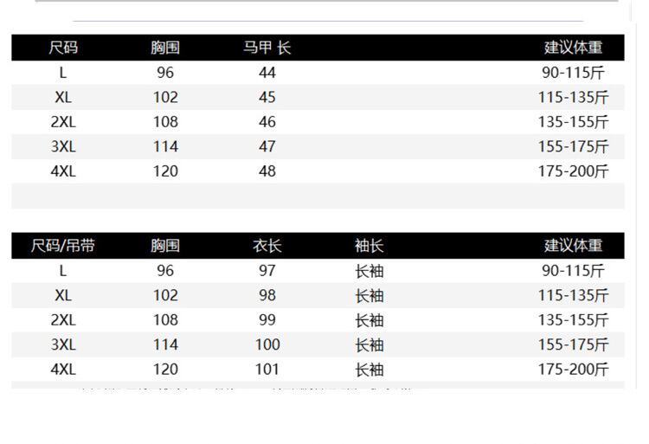Click 4XL size in the top table

(x=63, y=171)
